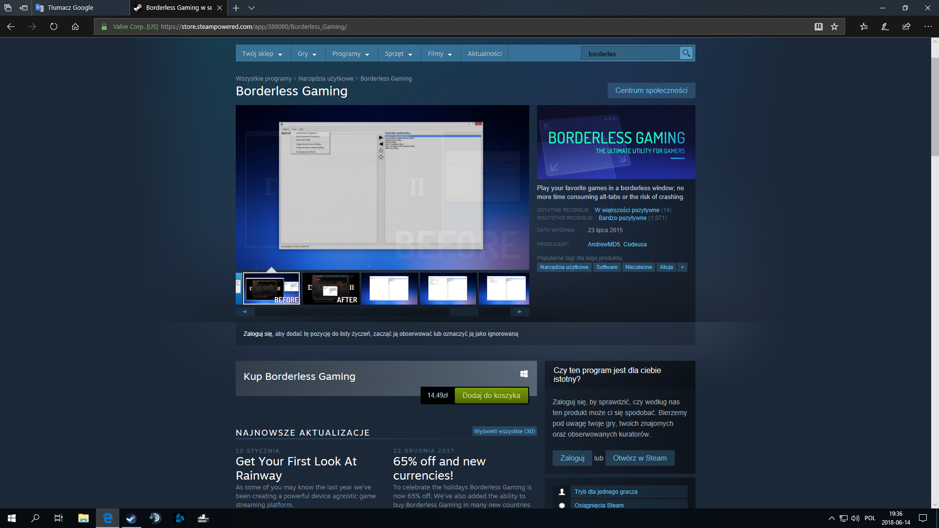Screen dimensions: 939x528
Task: Open the Programy dropdown menu
Action: pos(350,54)
